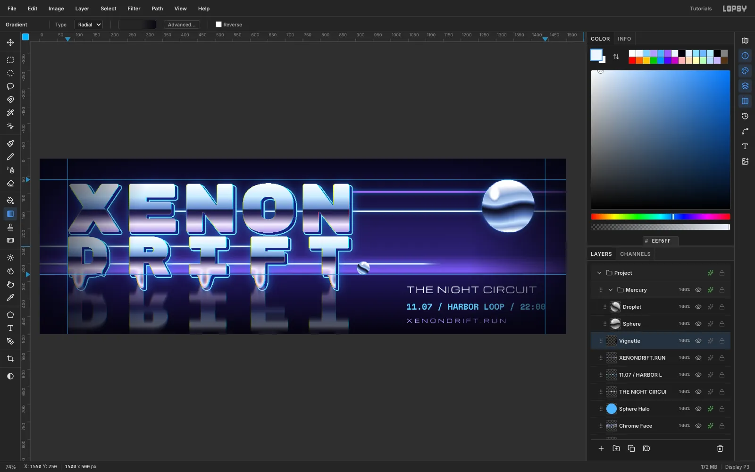Lock the Vignette layer
The image size is (755, 472).
tap(722, 341)
